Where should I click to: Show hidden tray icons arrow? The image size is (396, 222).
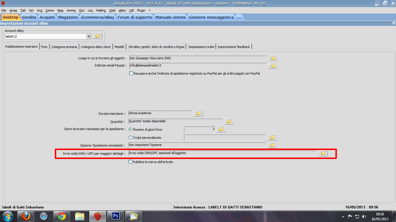pos(343,216)
